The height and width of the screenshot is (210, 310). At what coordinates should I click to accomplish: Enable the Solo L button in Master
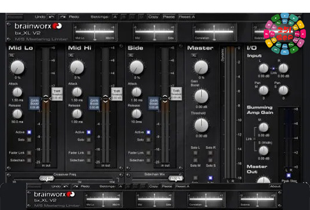[x=195, y=153]
